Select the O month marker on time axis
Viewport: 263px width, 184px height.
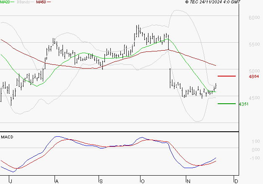coord(143,181)
